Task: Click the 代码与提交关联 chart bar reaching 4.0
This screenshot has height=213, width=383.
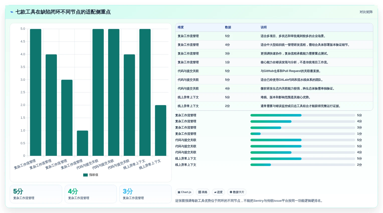Action: tap(129, 105)
